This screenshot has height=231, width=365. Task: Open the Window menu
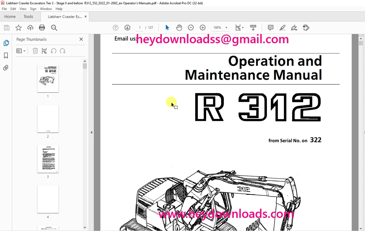click(x=46, y=9)
